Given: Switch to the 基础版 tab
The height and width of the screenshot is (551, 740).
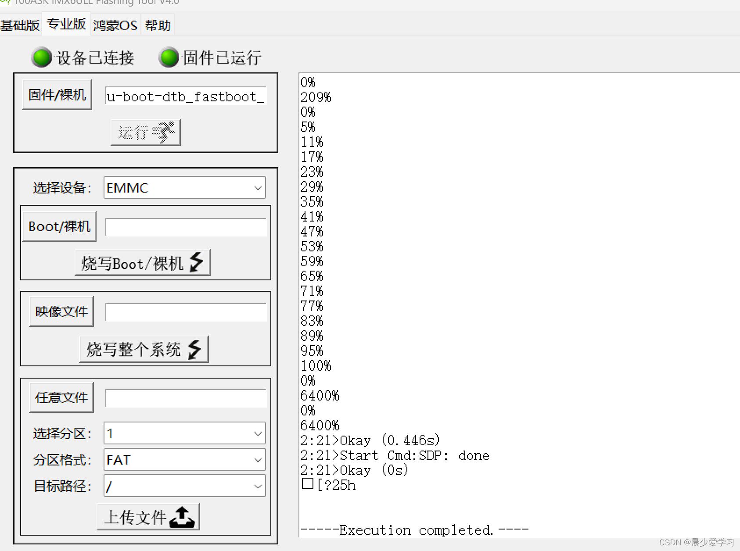Looking at the screenshot, I should 20,25.
